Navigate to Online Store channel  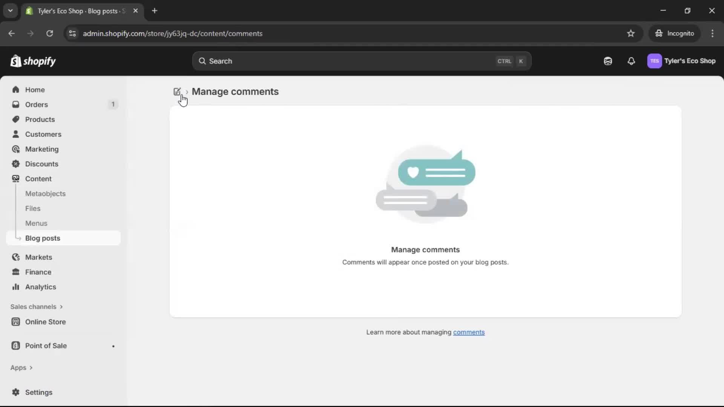[45, 322]
